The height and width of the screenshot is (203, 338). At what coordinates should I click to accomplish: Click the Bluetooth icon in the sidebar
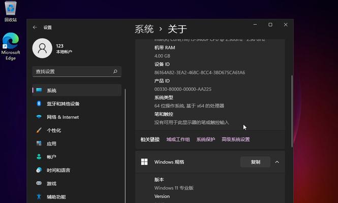pyautogui.click(x=39, y=104)
